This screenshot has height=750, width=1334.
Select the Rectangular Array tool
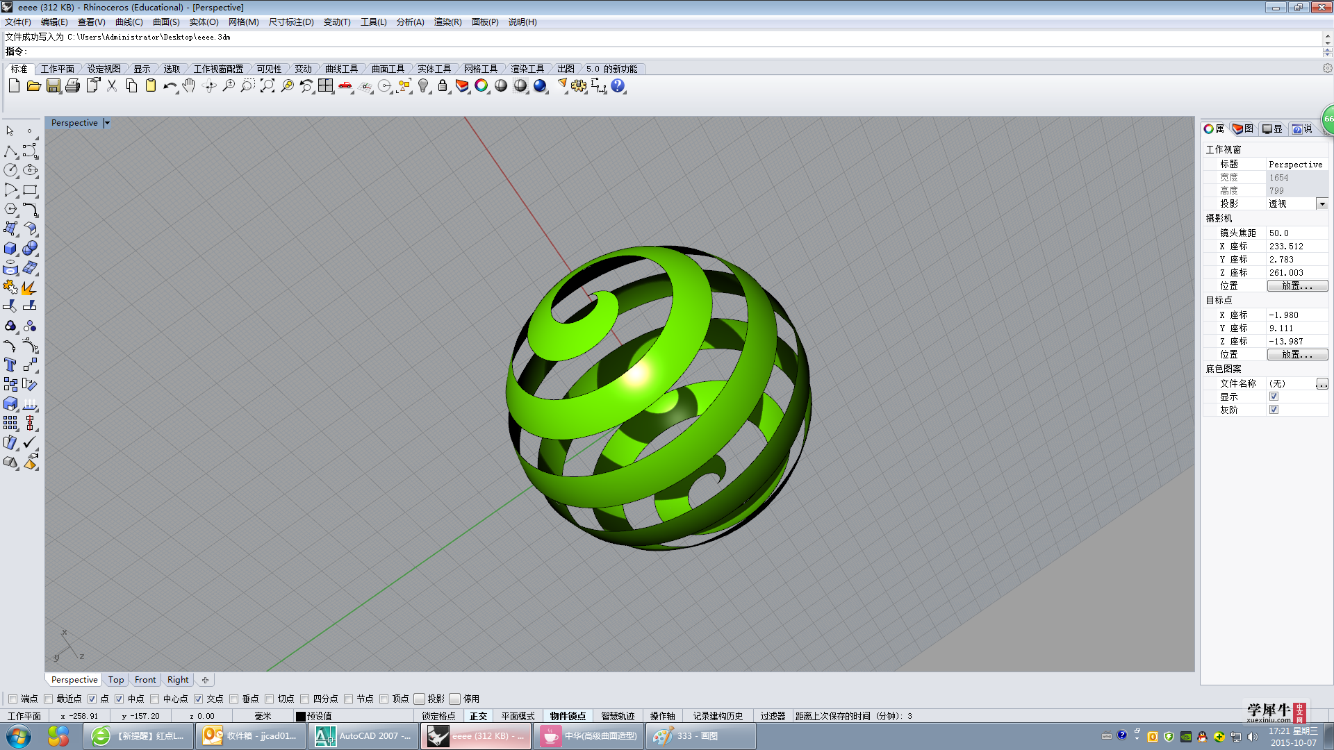pos(10,423)
